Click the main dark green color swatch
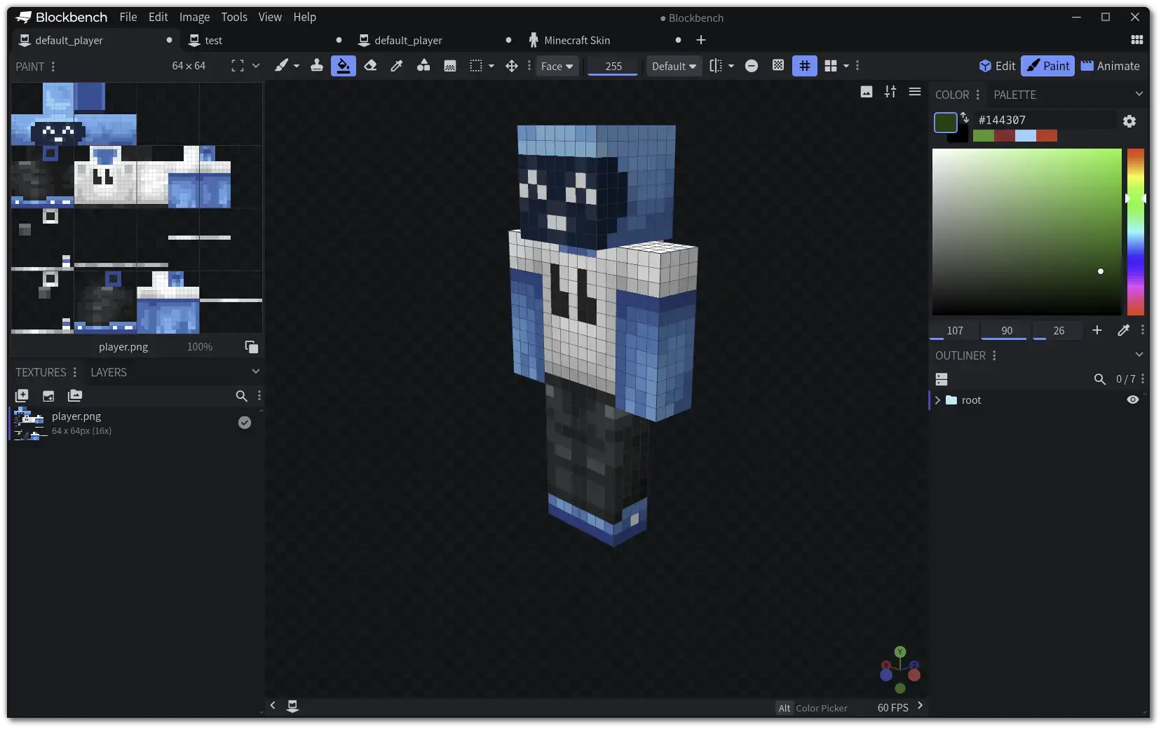This screenshot has width=1161, height=729. 945,123
